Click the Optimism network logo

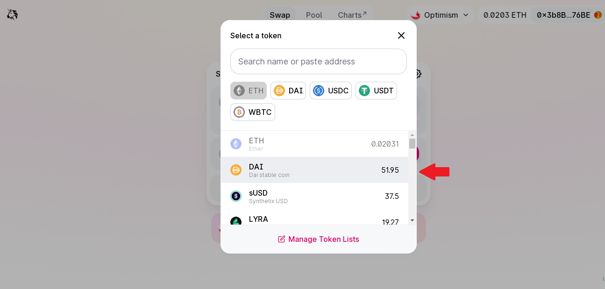coord(416,15)
